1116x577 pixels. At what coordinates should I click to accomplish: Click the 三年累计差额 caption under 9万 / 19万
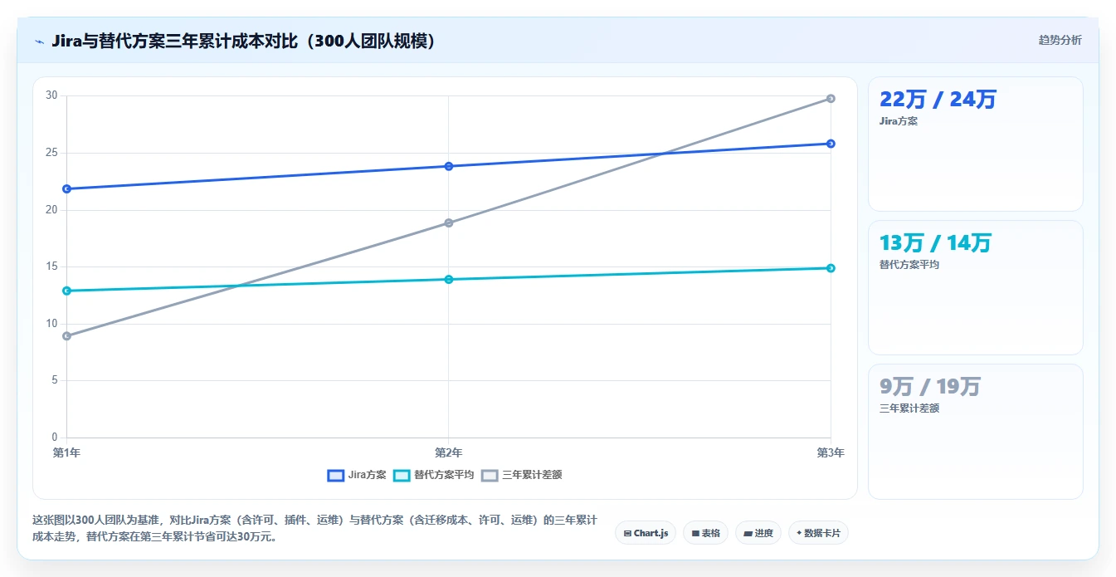909,408
